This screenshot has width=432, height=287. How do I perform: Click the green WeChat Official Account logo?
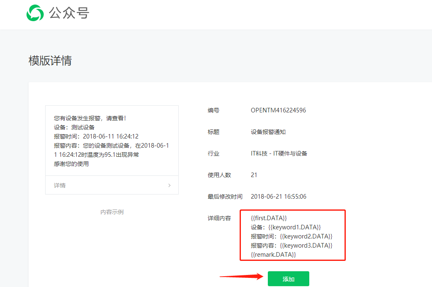(x=35, y=13)
